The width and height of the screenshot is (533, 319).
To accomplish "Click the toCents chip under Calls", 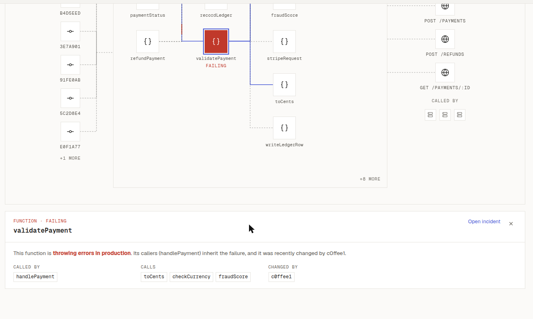I will tap(154, 277).
